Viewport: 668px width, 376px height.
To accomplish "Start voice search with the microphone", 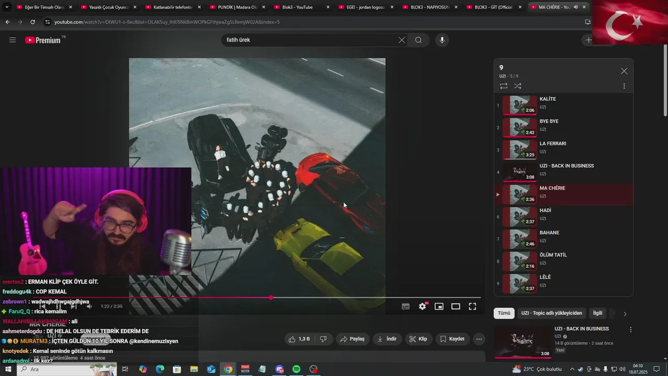I will coord(442,40).
